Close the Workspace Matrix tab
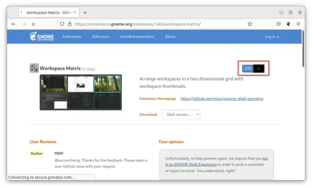Viewport: 312px width, 188px height. tap(74, 13)
